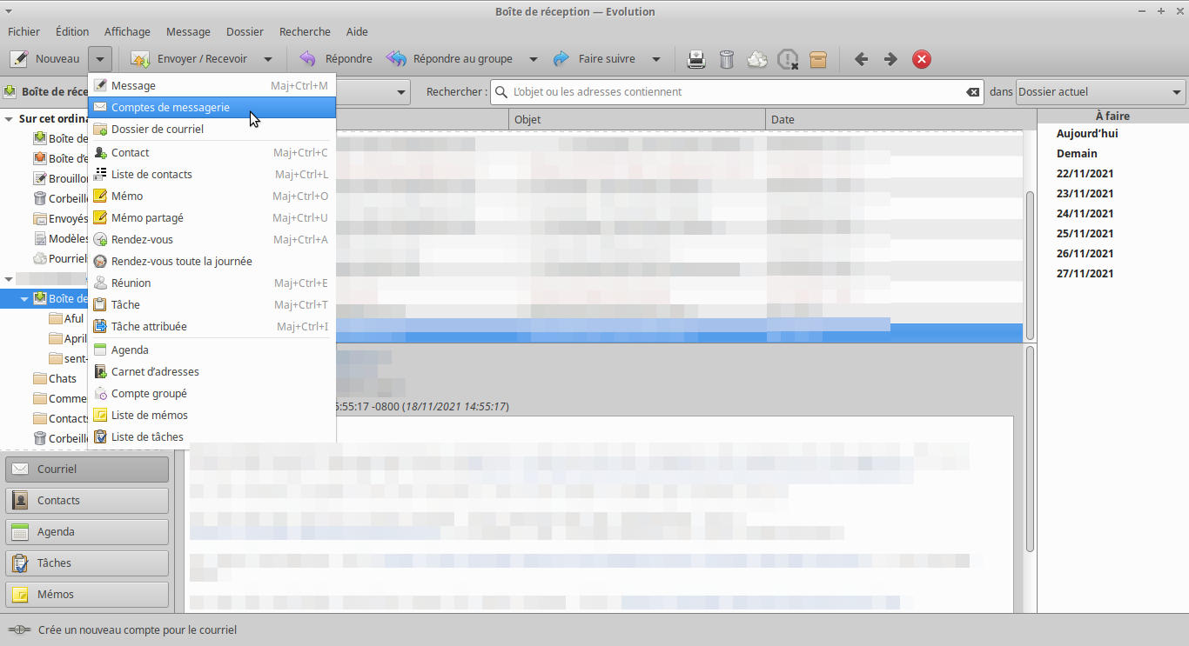Go to the previous message arrow
The width and height of the screenshot is (1189, 646).
861,59
